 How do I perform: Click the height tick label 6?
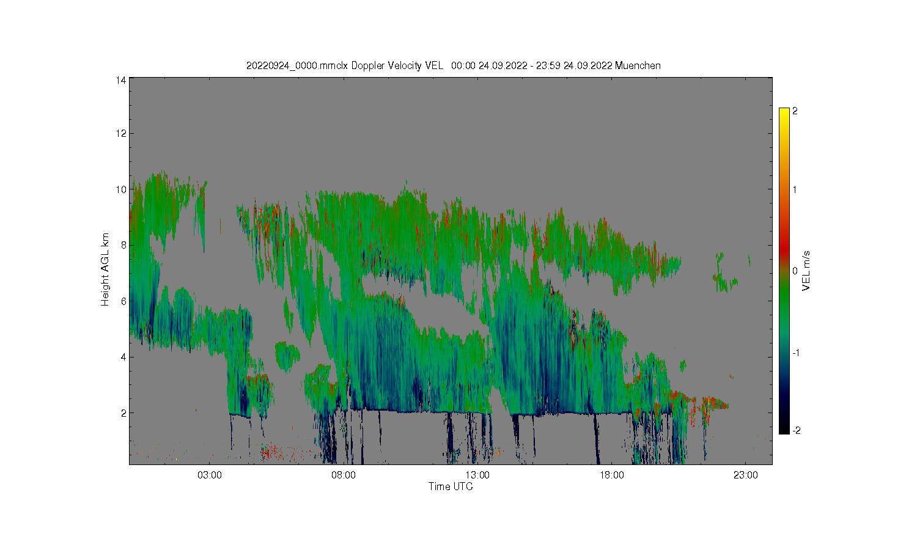coord(123,301)
